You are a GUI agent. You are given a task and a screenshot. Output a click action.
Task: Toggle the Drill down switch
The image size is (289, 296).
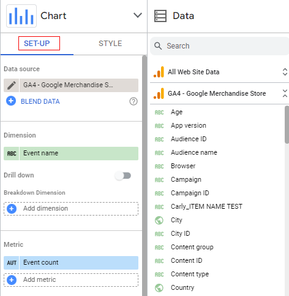(x=123, y=176)
